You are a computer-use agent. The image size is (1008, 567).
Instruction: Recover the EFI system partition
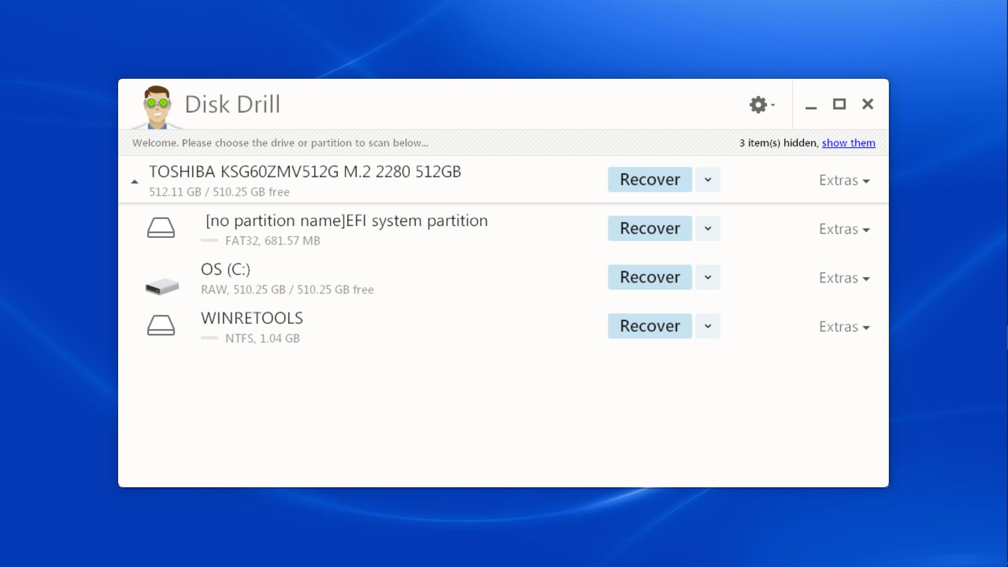click(650, 228)
